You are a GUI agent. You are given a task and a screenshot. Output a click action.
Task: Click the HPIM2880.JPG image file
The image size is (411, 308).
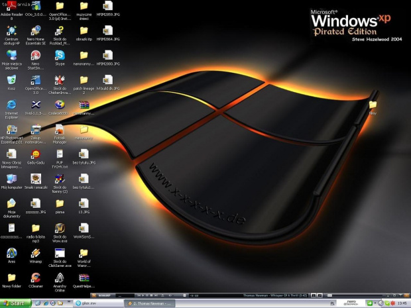click(108, 58)
